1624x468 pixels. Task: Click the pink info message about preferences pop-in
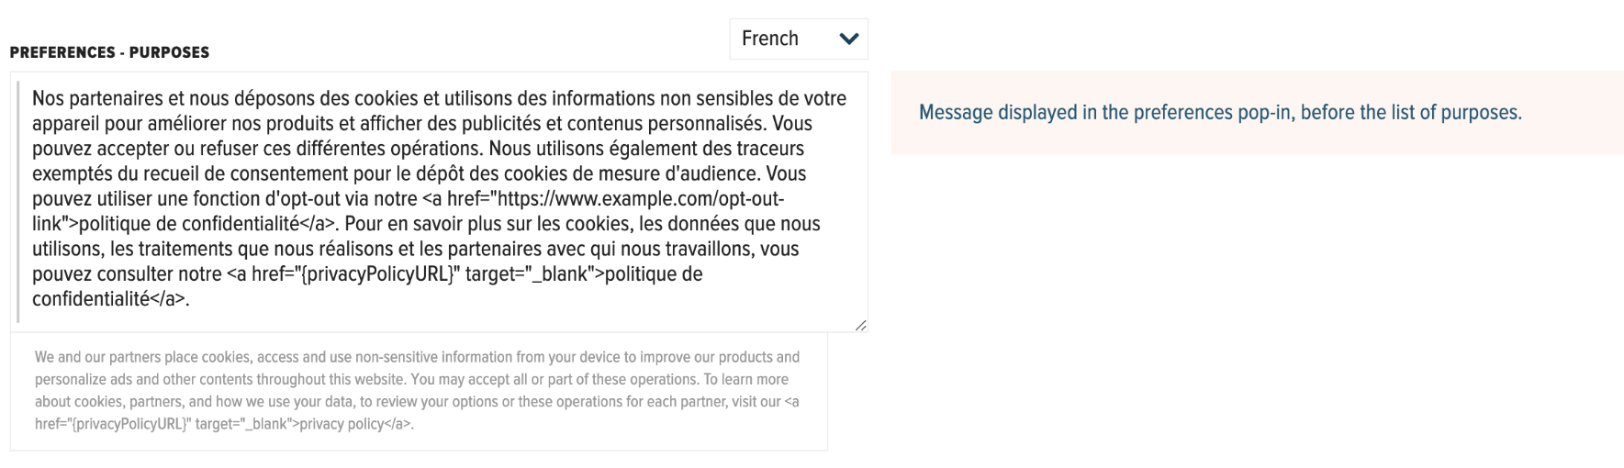click(1256, 113)
